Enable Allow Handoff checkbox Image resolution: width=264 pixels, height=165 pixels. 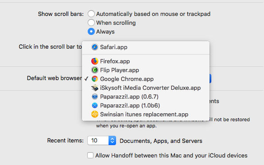tap(90, 155)
